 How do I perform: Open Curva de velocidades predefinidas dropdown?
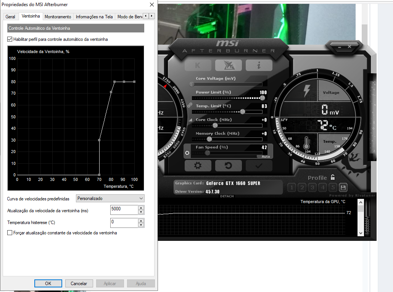pyautogui.click(x=110, y=198)
